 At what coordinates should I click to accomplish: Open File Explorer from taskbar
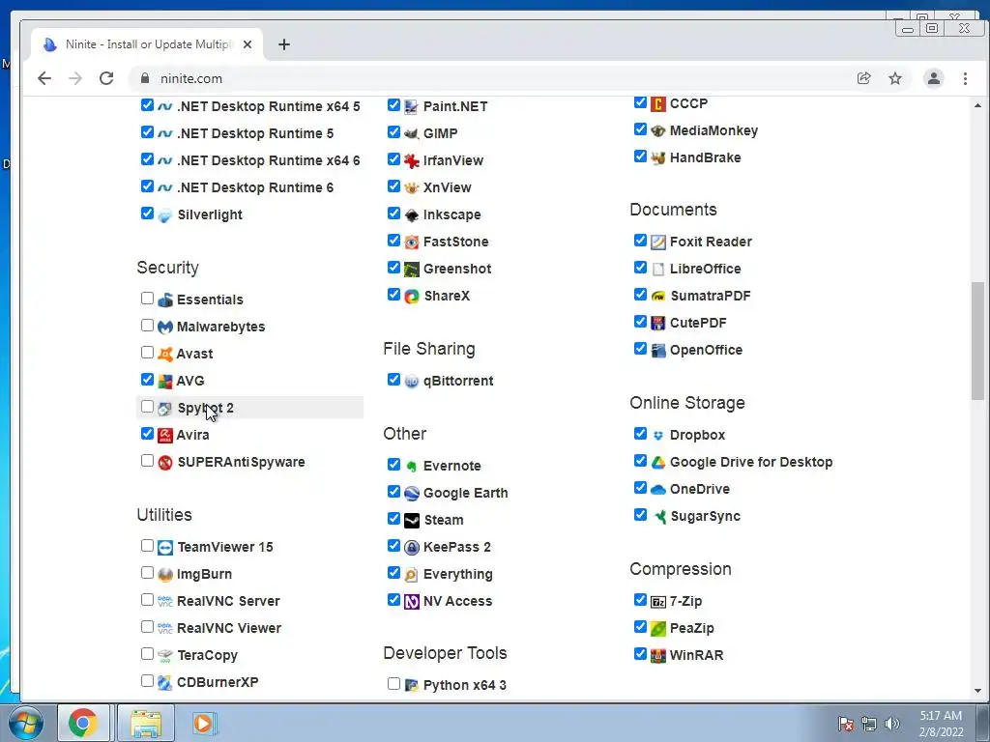pyautogui.click(x=146, y=723)
